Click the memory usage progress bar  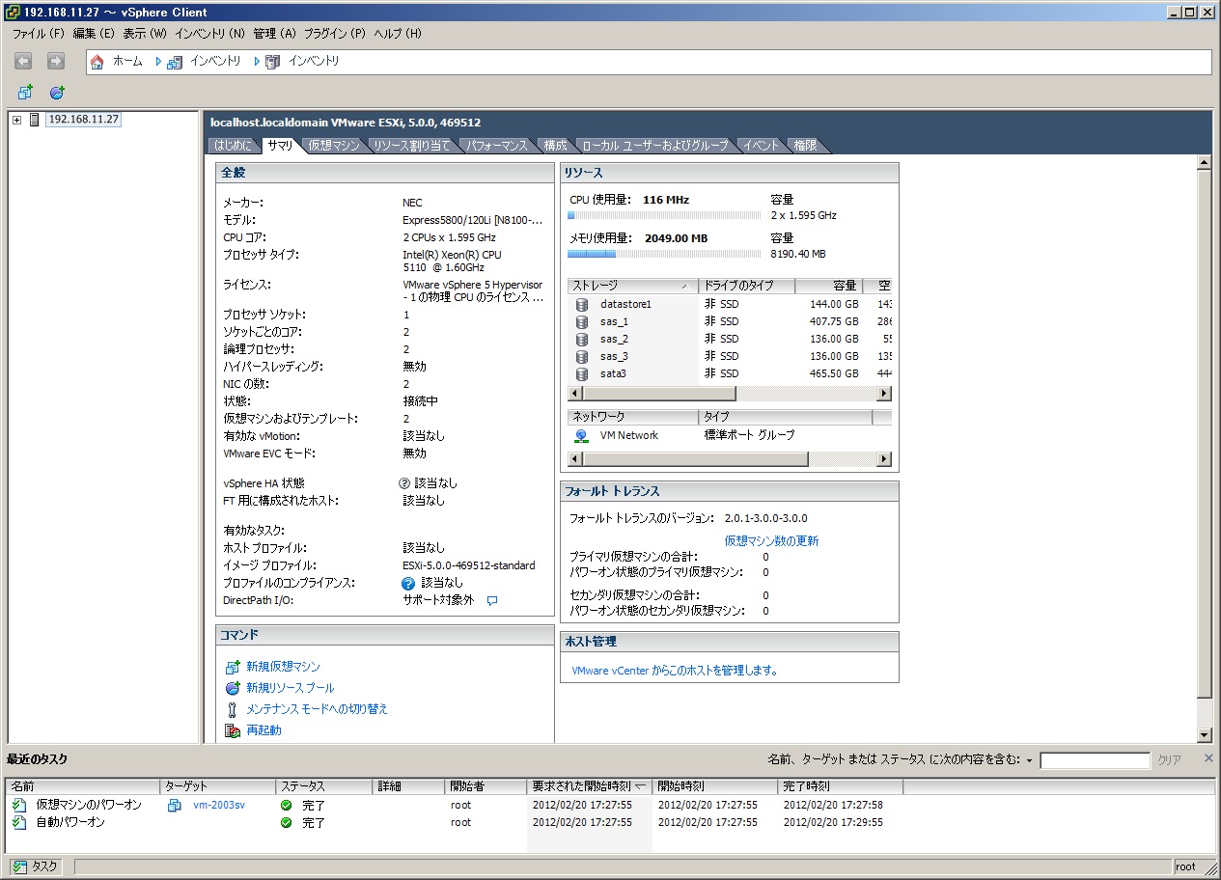click(664, 255)
